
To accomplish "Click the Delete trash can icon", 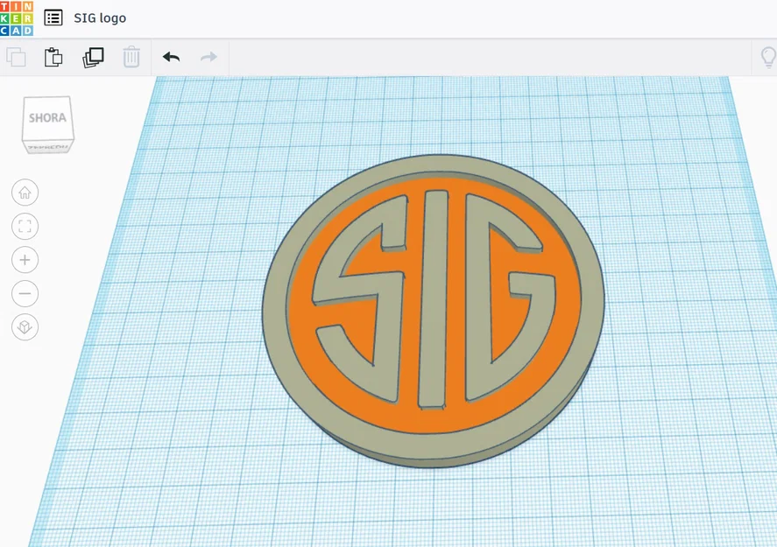I will (x=131, y=58).
